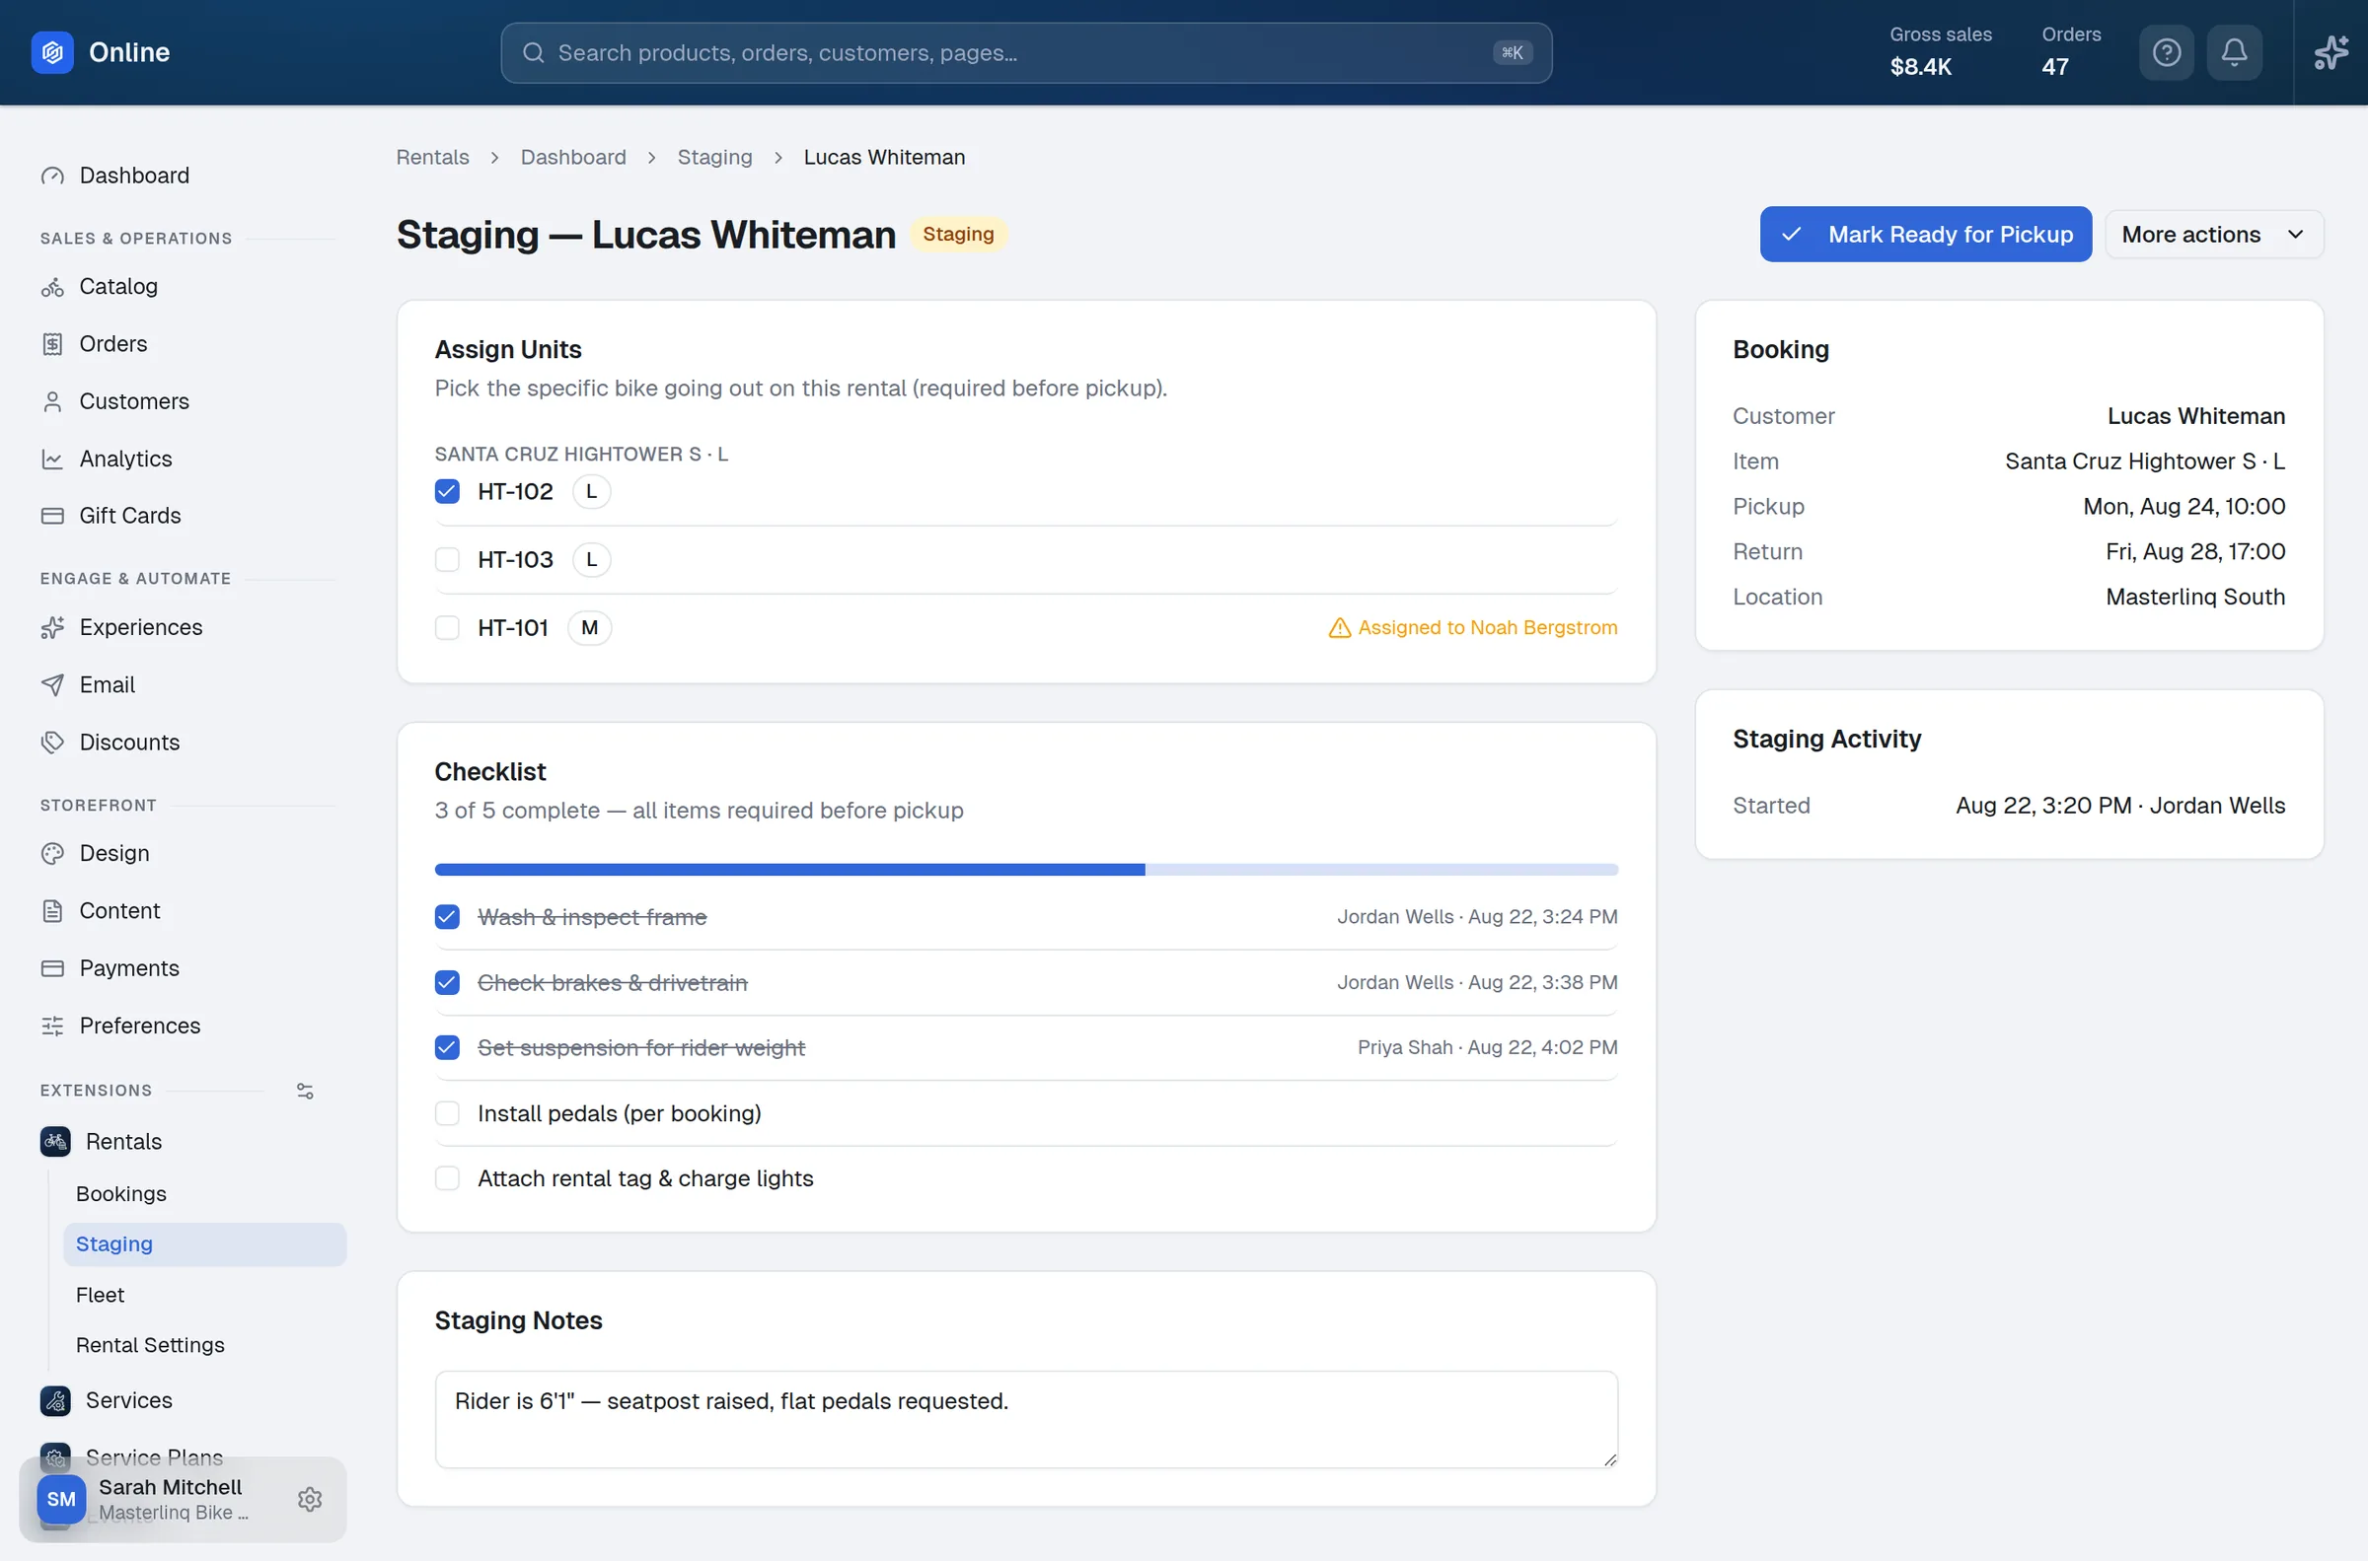Image resolution: width=2368 pixels, height=1561 pixels.
Task: Open the help question-mark icon
Action: (x=2166, y=51)
